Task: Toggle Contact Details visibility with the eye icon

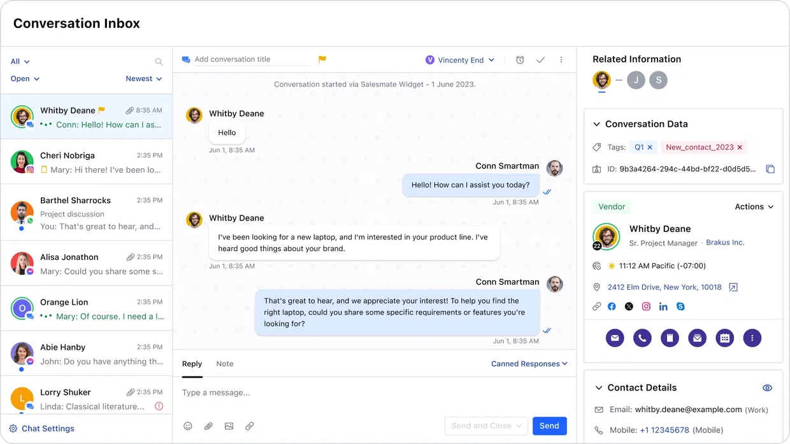Action: (x=767, y=387)
